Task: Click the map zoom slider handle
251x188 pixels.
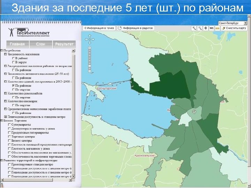Action: click(x=90, y=66)
